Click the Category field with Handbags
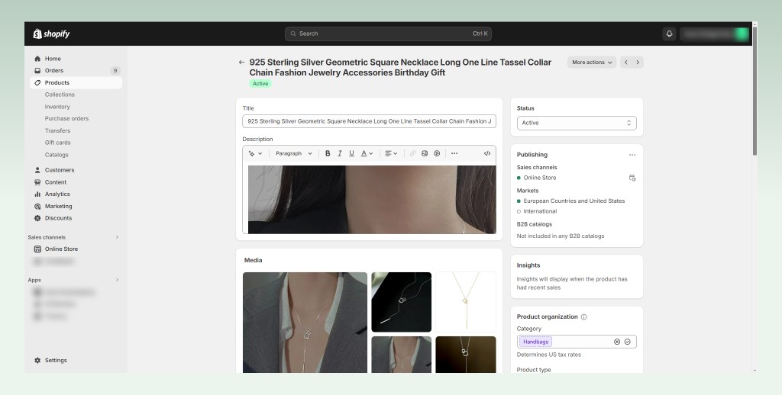Screen dimensions: 782x395 tap(577, 342)
